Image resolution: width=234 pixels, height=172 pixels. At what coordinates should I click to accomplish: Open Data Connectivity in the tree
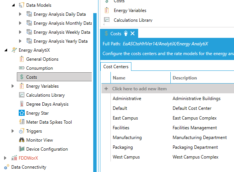click(28, 167)
